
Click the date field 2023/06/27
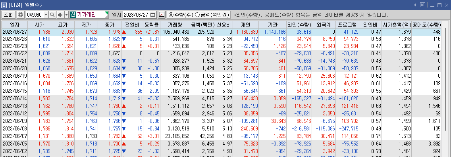(136, 15)
